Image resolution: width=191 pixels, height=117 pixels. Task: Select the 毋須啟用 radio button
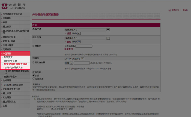(x=34, y=78)
